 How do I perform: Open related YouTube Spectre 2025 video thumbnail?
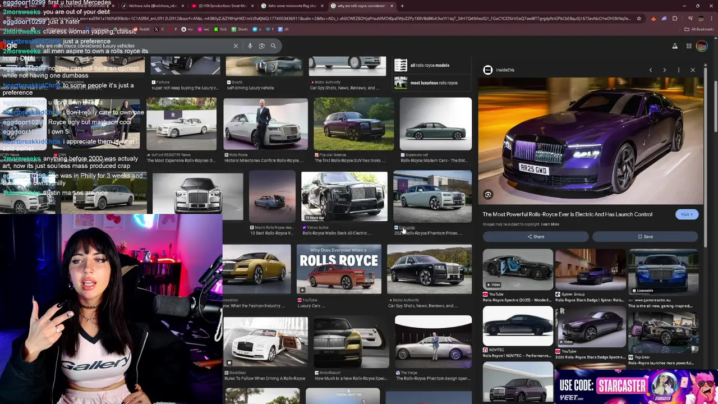coord(518,269)
